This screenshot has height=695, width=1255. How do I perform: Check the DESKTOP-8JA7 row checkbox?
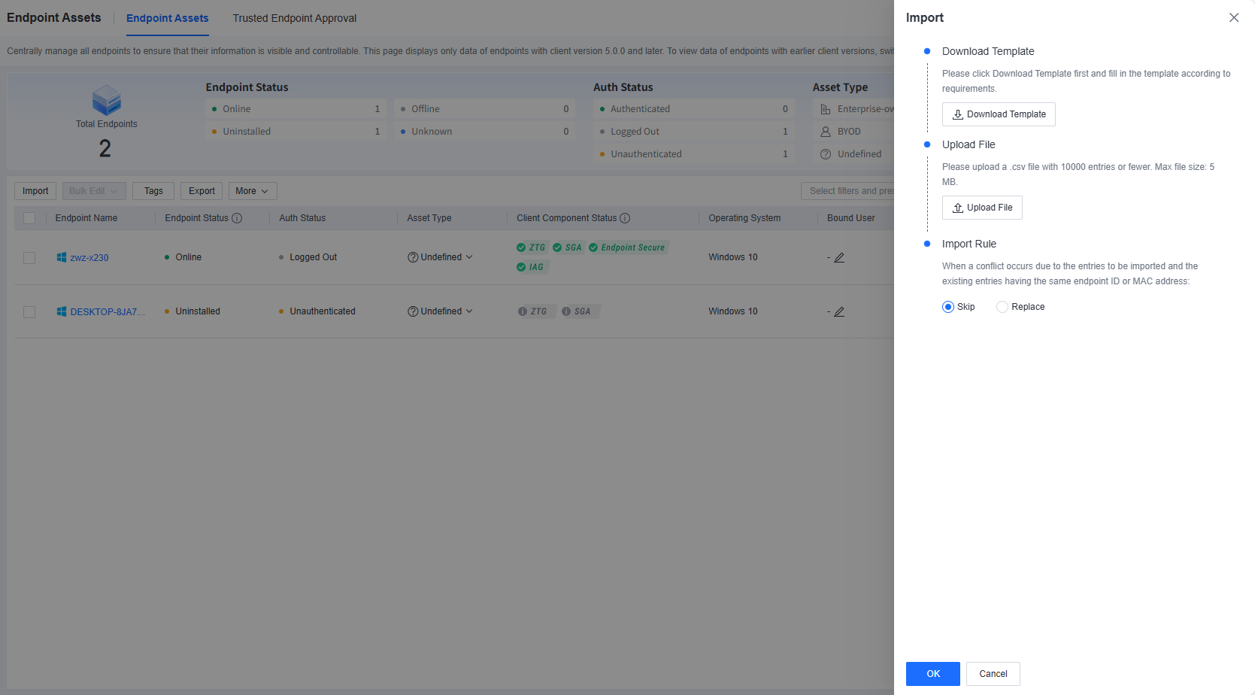pyautogui.click(x=29, y=312)
